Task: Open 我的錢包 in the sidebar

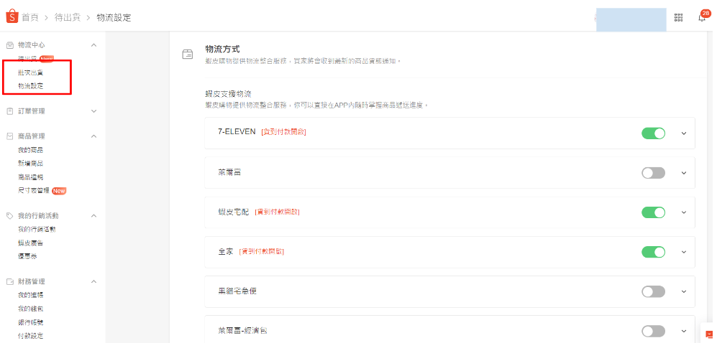Action: tap(31, 309)
